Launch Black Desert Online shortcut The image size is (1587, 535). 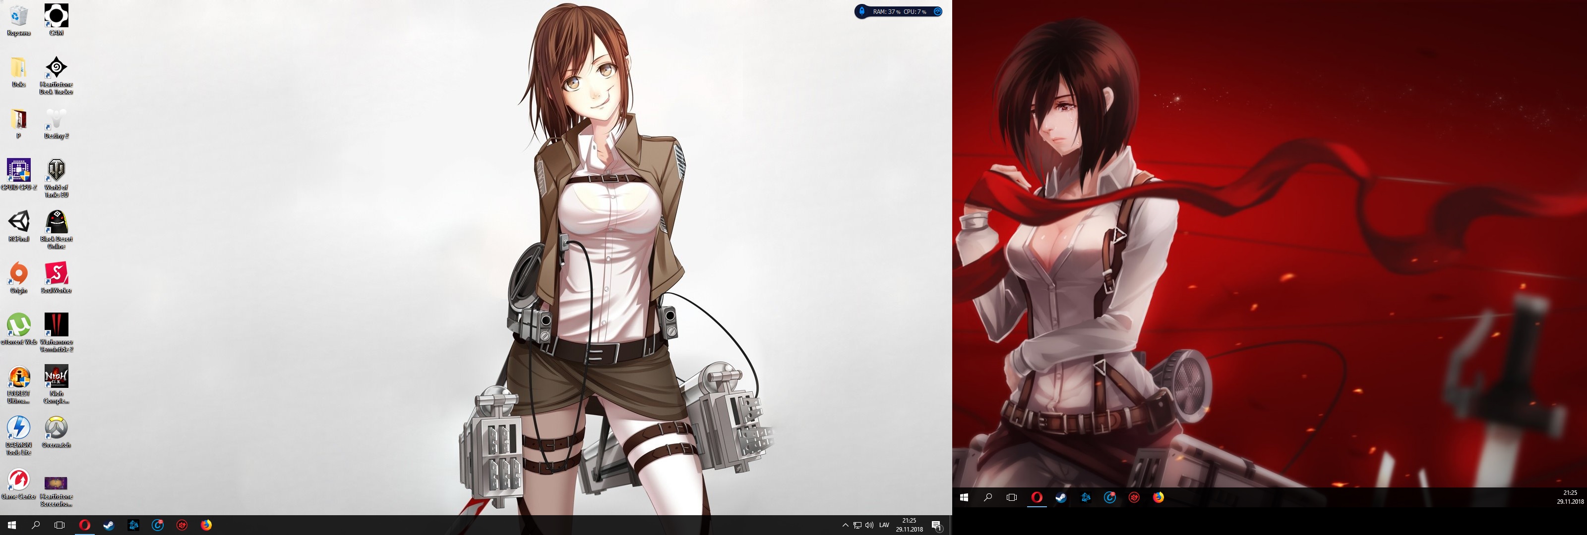pos(56,230)
